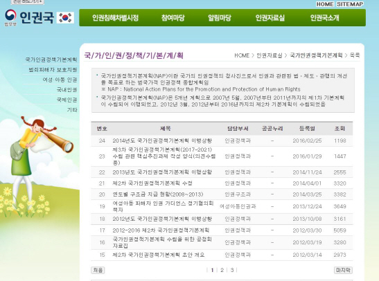Select 기타 in sidebar
The width and height of the screenshot is (379, 281).
[72, 110]
